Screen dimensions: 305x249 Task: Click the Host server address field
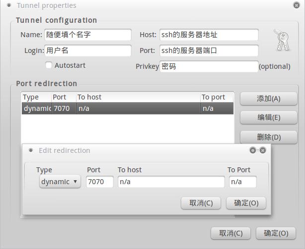pyautogui.click(x=209, y=35)
